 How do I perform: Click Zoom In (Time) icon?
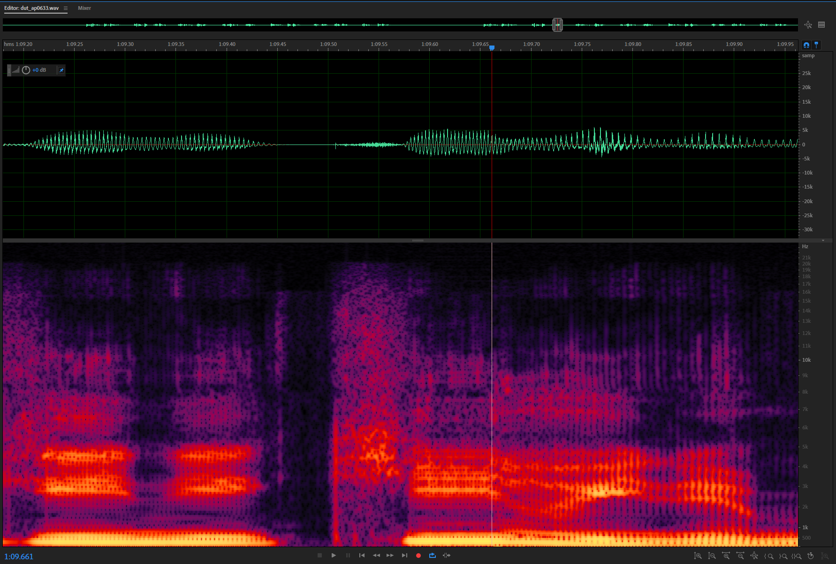(726, 556)
